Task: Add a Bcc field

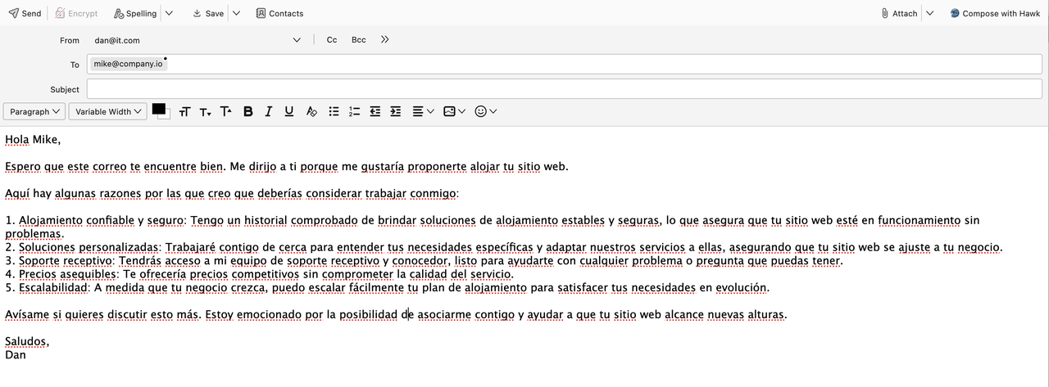Action: point(359,39)
